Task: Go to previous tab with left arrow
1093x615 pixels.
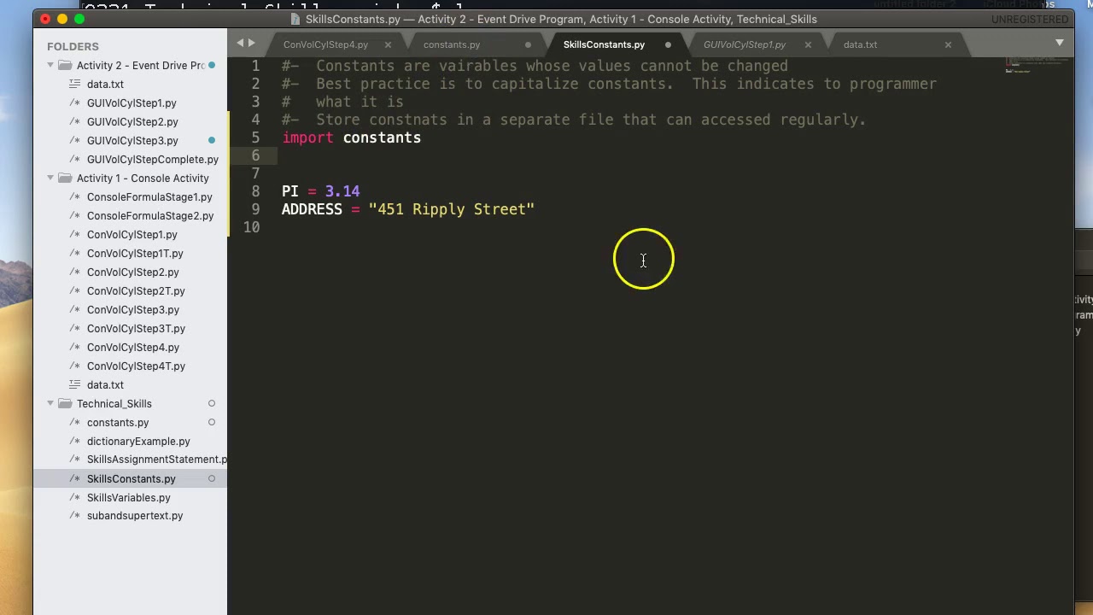Action: tap(240, 44)
